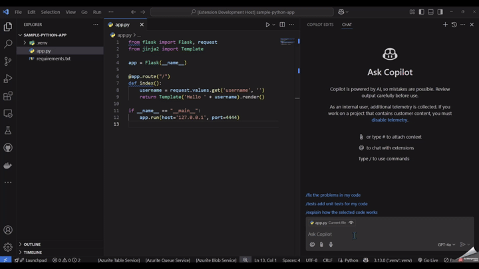Start a new Copilot chat

pyautogui.click(x=445, y=25)
